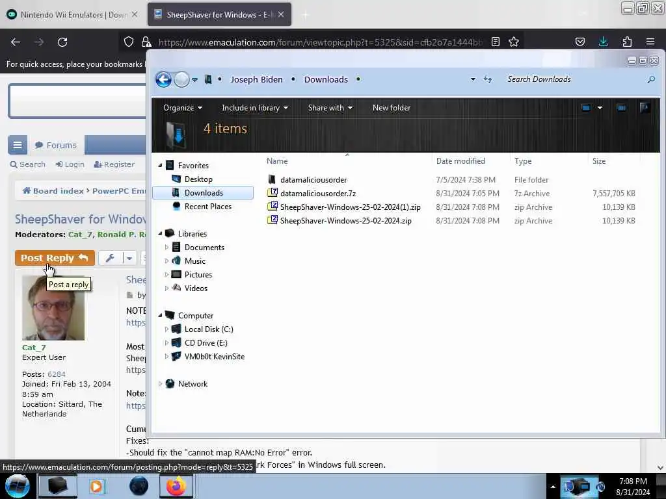This screenshot has width=666, height=499.
Task: Sort by Date modified column header
Action: [x=460, y=161]
